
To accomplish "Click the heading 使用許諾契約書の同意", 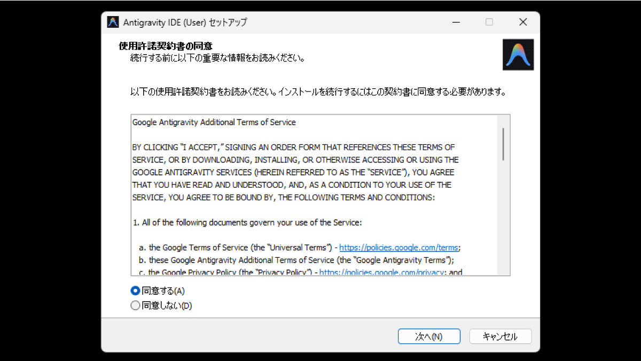I will point(166,47).
